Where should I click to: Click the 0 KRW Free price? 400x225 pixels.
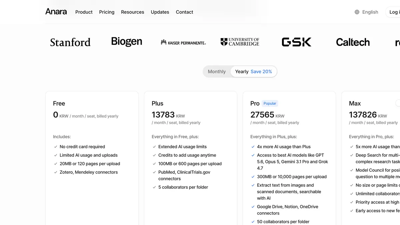click(x=61, y=115)
